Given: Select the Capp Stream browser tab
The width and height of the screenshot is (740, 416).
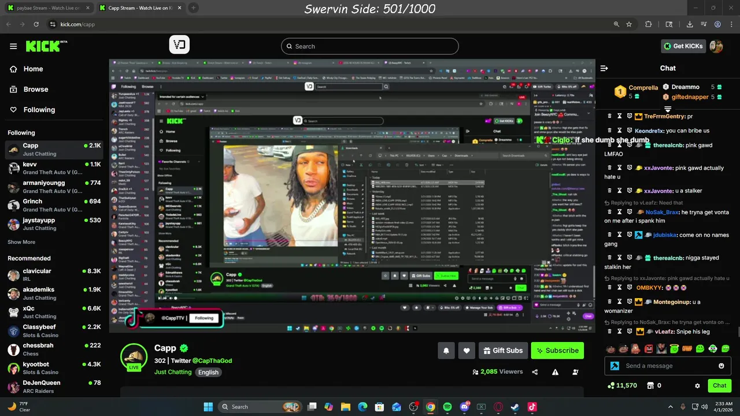Looking at the screenshot, I should [x=139, y=8].
